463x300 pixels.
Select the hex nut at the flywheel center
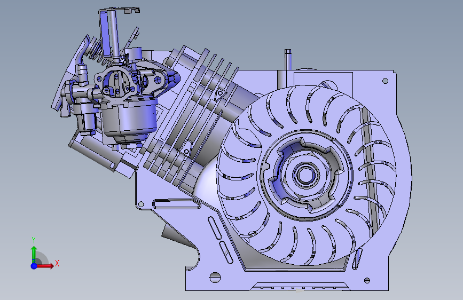[x=305, y=175]
